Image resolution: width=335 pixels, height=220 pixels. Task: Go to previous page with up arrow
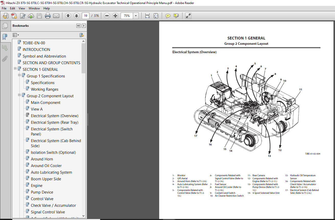(x=68, y=16)
